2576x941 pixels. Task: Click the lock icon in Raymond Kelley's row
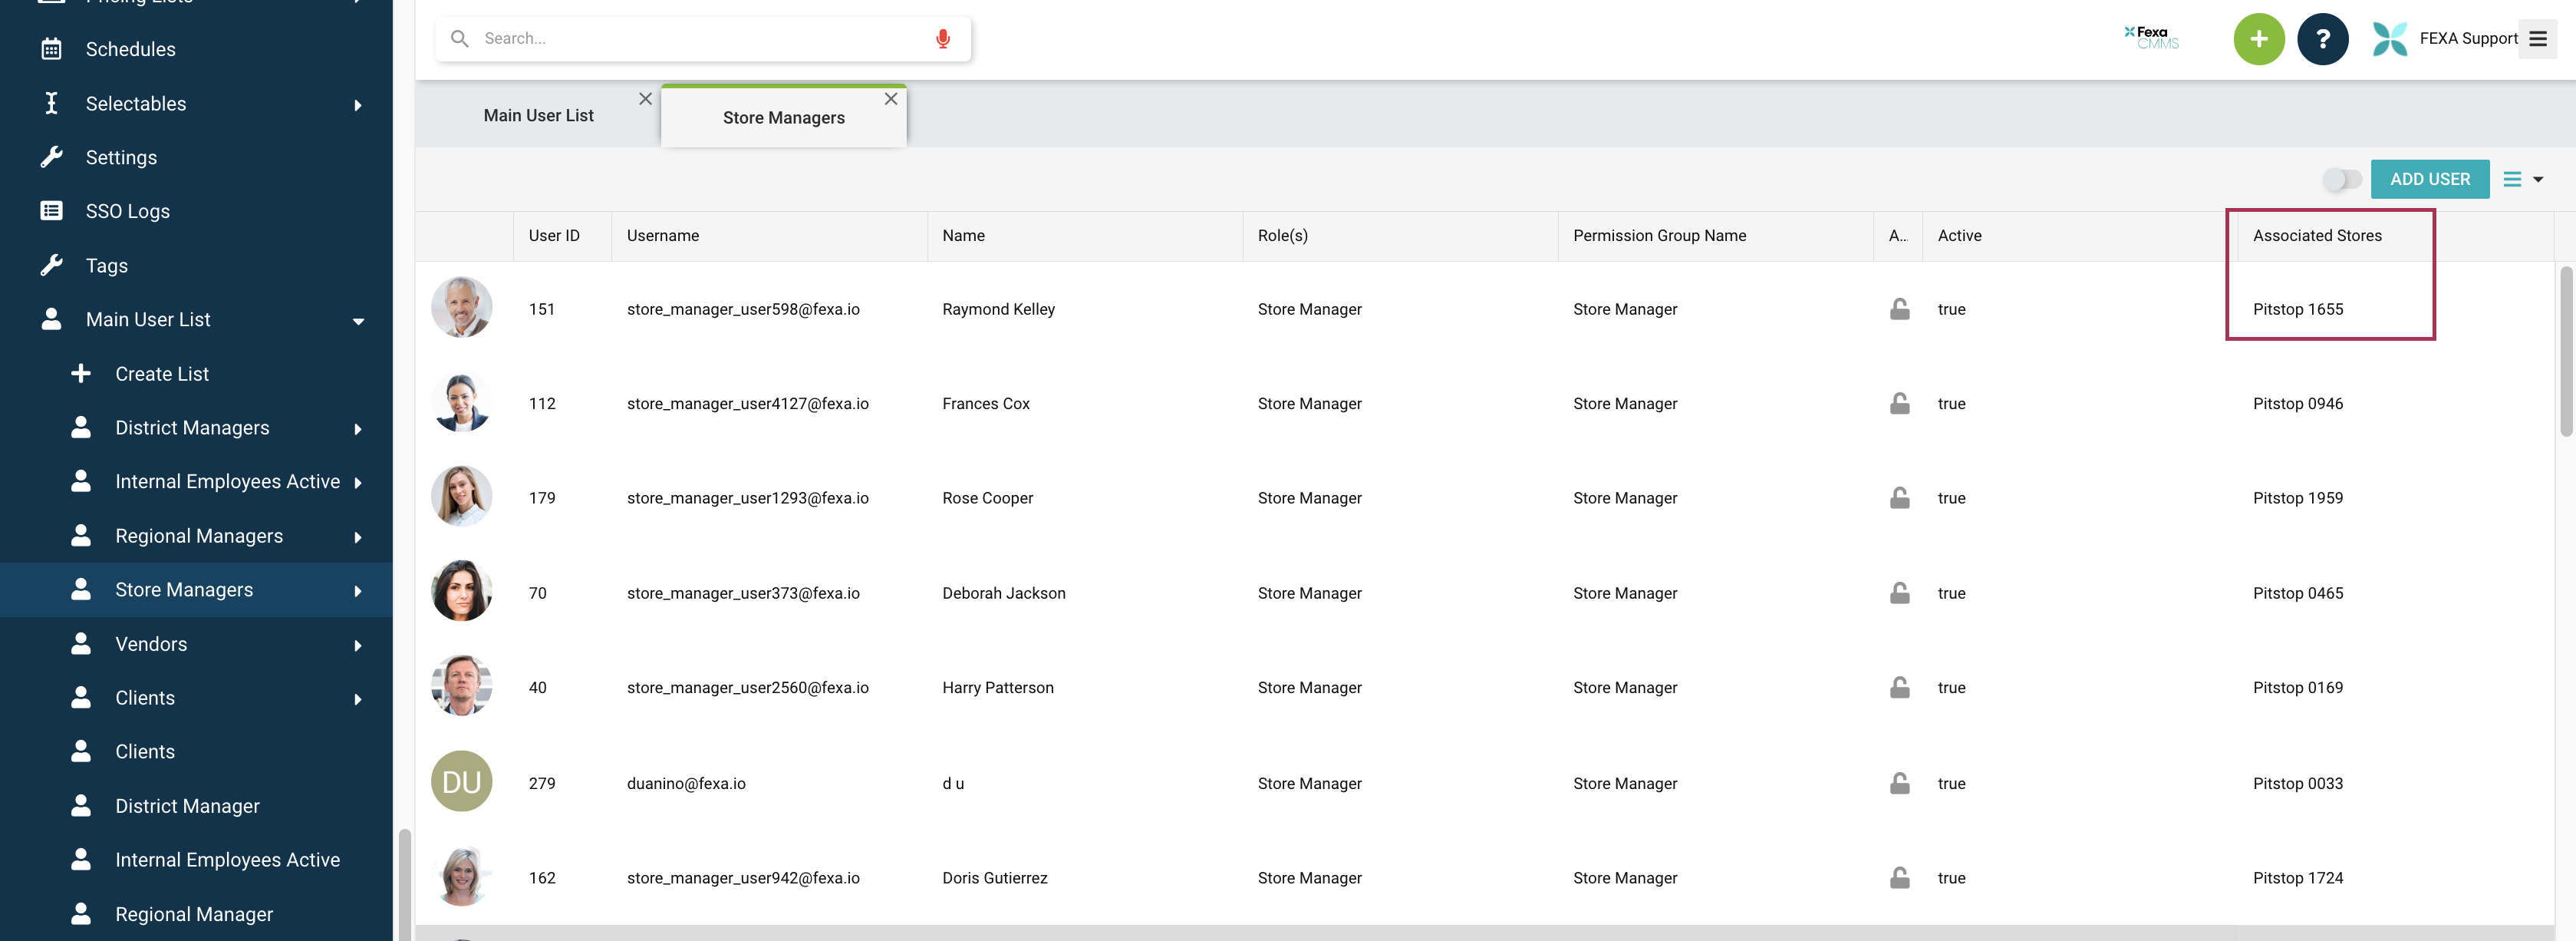[x=1899, y=309]
